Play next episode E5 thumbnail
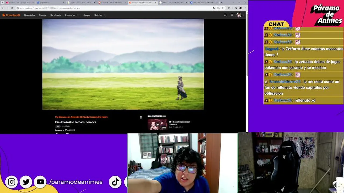This screenshot has width=344, height=193. (x=157, y=124)
